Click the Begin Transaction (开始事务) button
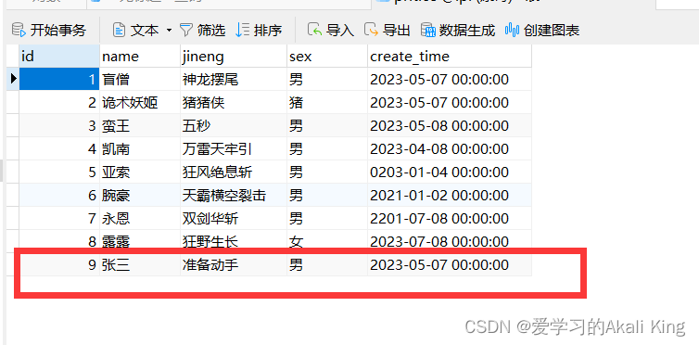 click(x=48, y=31)
